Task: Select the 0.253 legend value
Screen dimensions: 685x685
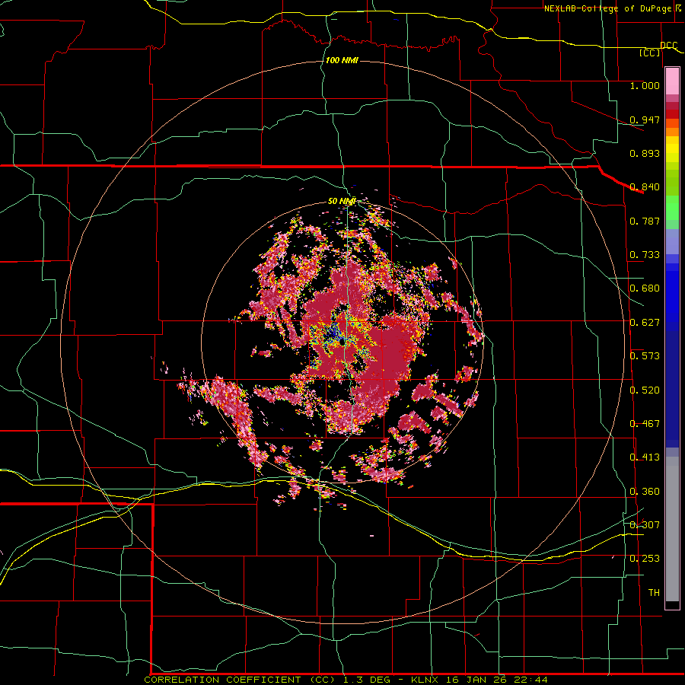Action: [x=645, y=559]
